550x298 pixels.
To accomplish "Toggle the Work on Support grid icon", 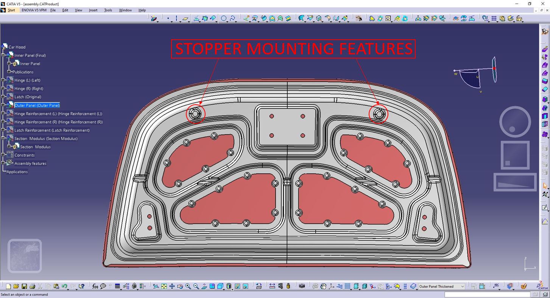I will pos(347,286).
